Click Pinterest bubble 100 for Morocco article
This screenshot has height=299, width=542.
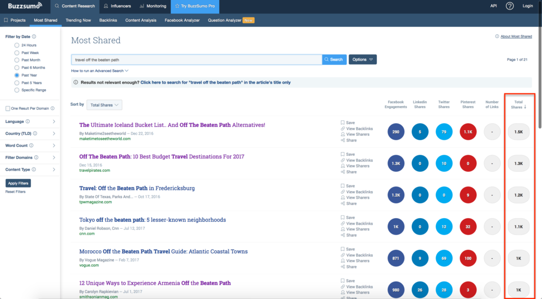point(468,258)
